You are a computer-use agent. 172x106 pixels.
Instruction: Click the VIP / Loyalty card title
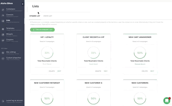coord(47,37)
